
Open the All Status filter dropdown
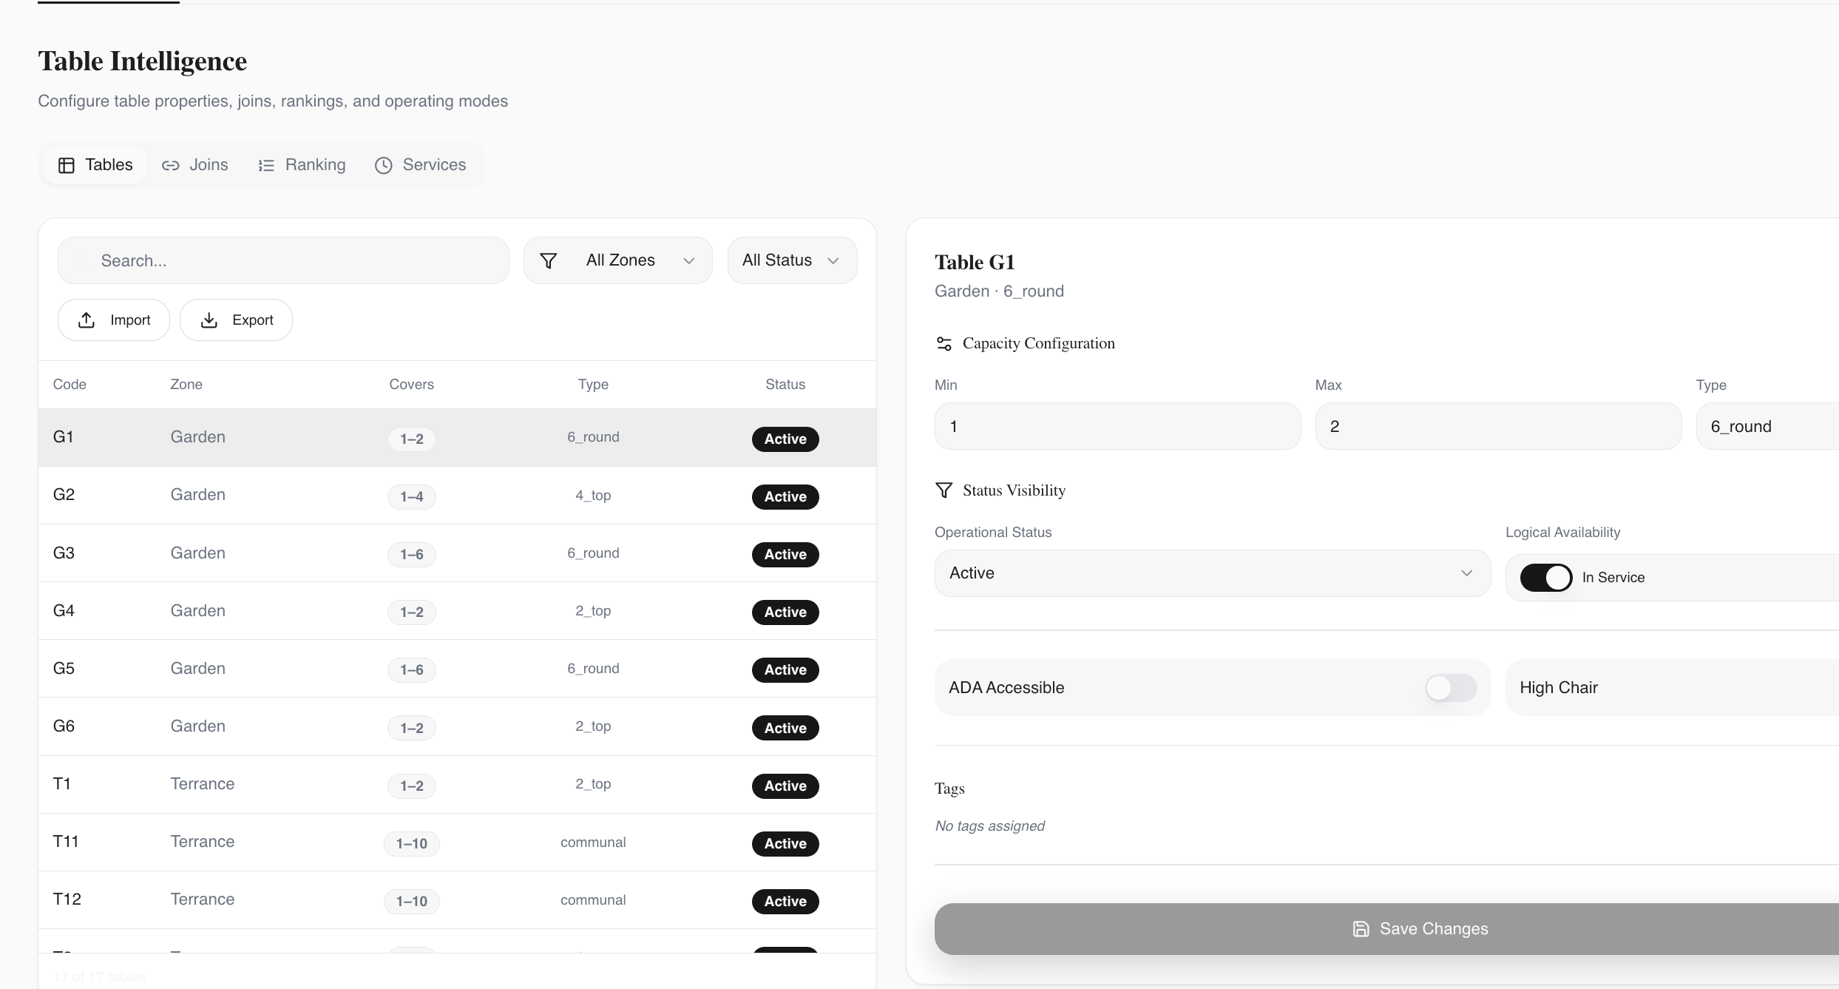(791, 260)
